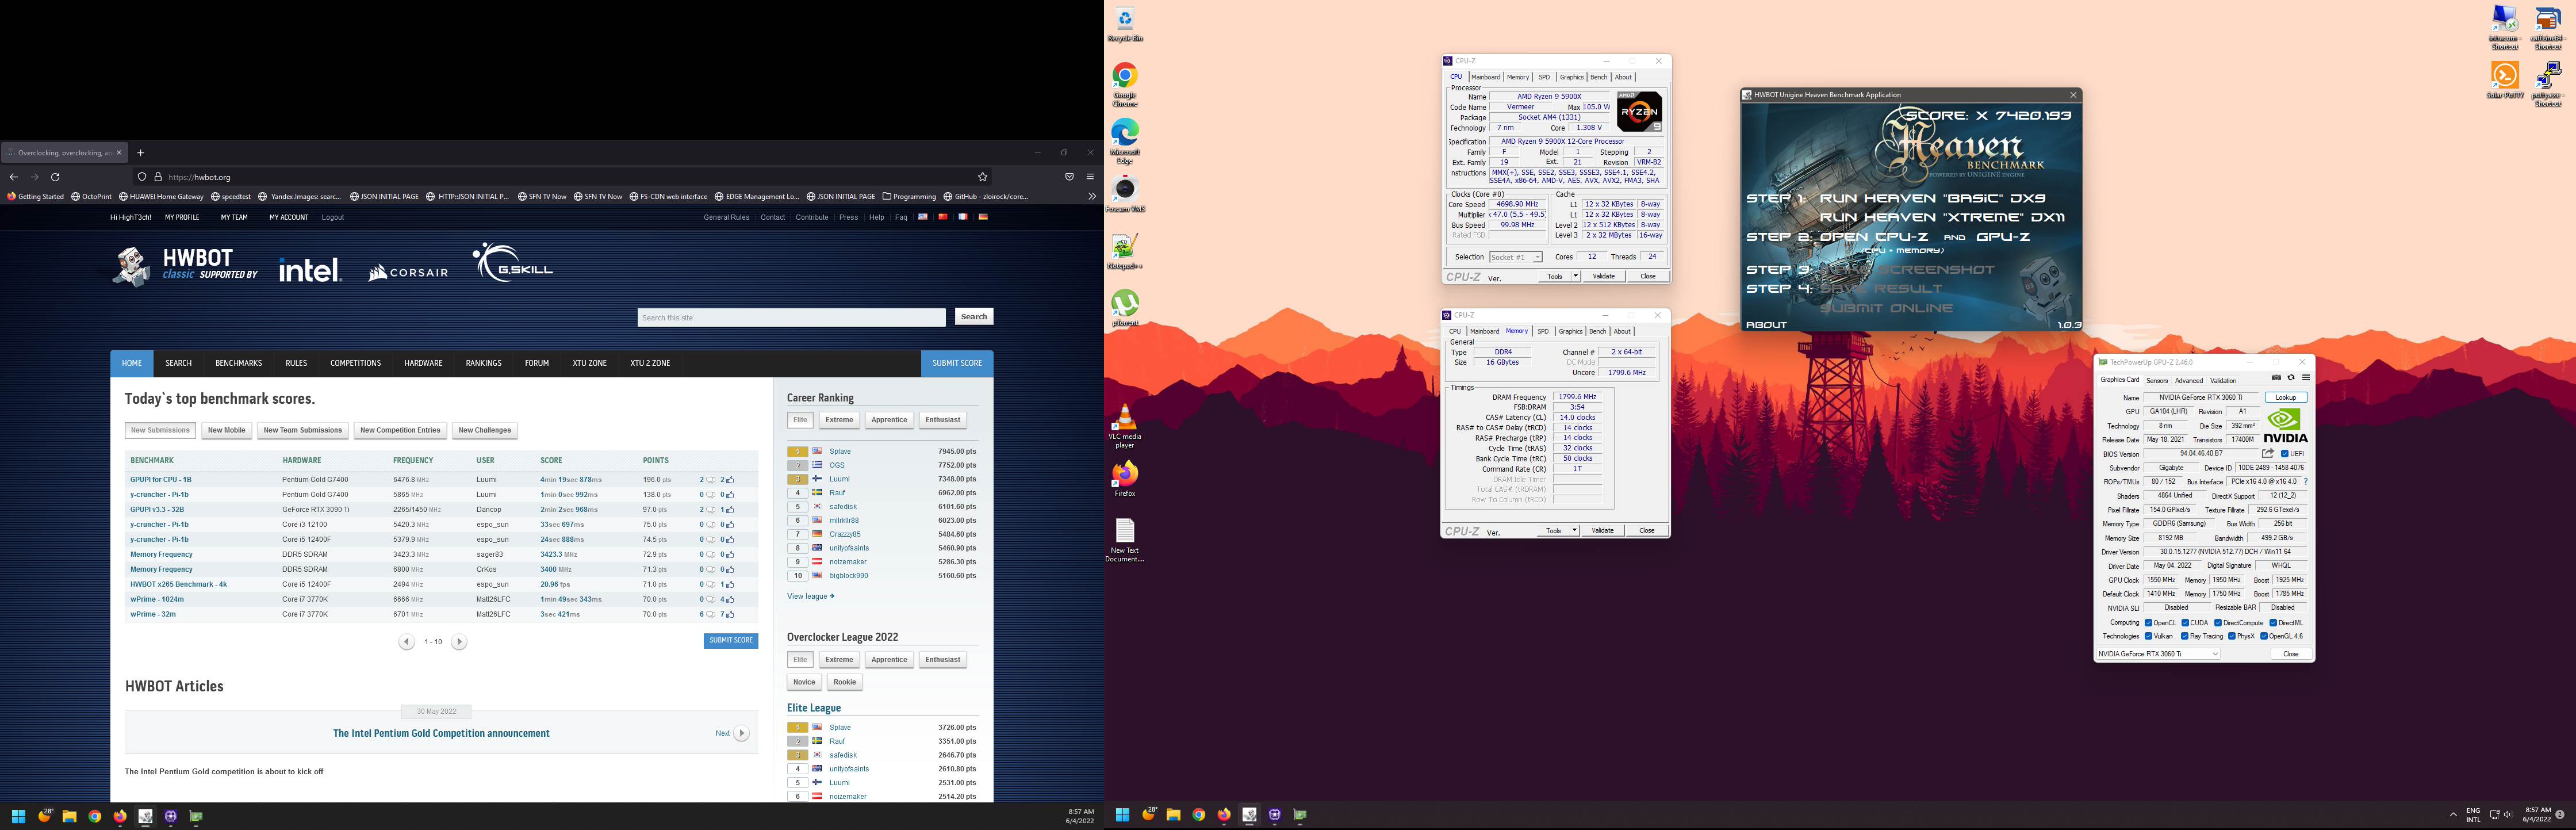Click the BIOS export share icon in GPU-Z
This screenshot has height=830, width=2576.
coord(2268,454)
